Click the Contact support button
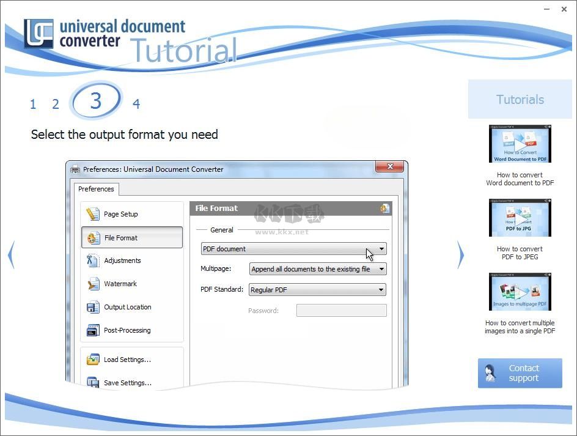577x436 pixels. pos(520,373)
